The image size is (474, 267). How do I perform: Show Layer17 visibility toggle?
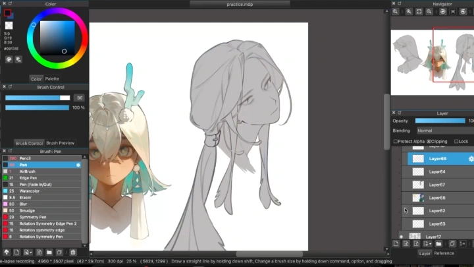click(401, 236)
